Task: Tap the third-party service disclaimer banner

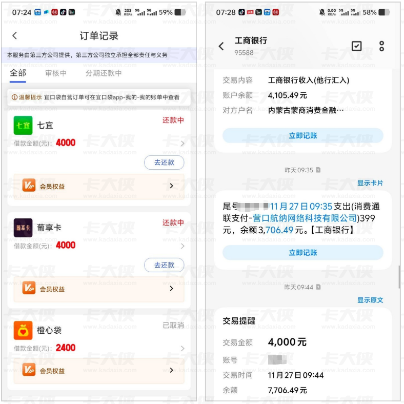Action: pos(99,55)
